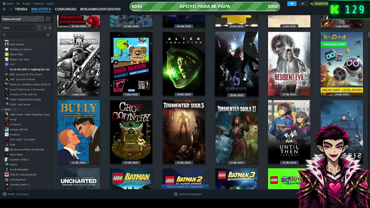Toggle sort by recent activity clock
370x208 pixels.
(x=45, y=28)
